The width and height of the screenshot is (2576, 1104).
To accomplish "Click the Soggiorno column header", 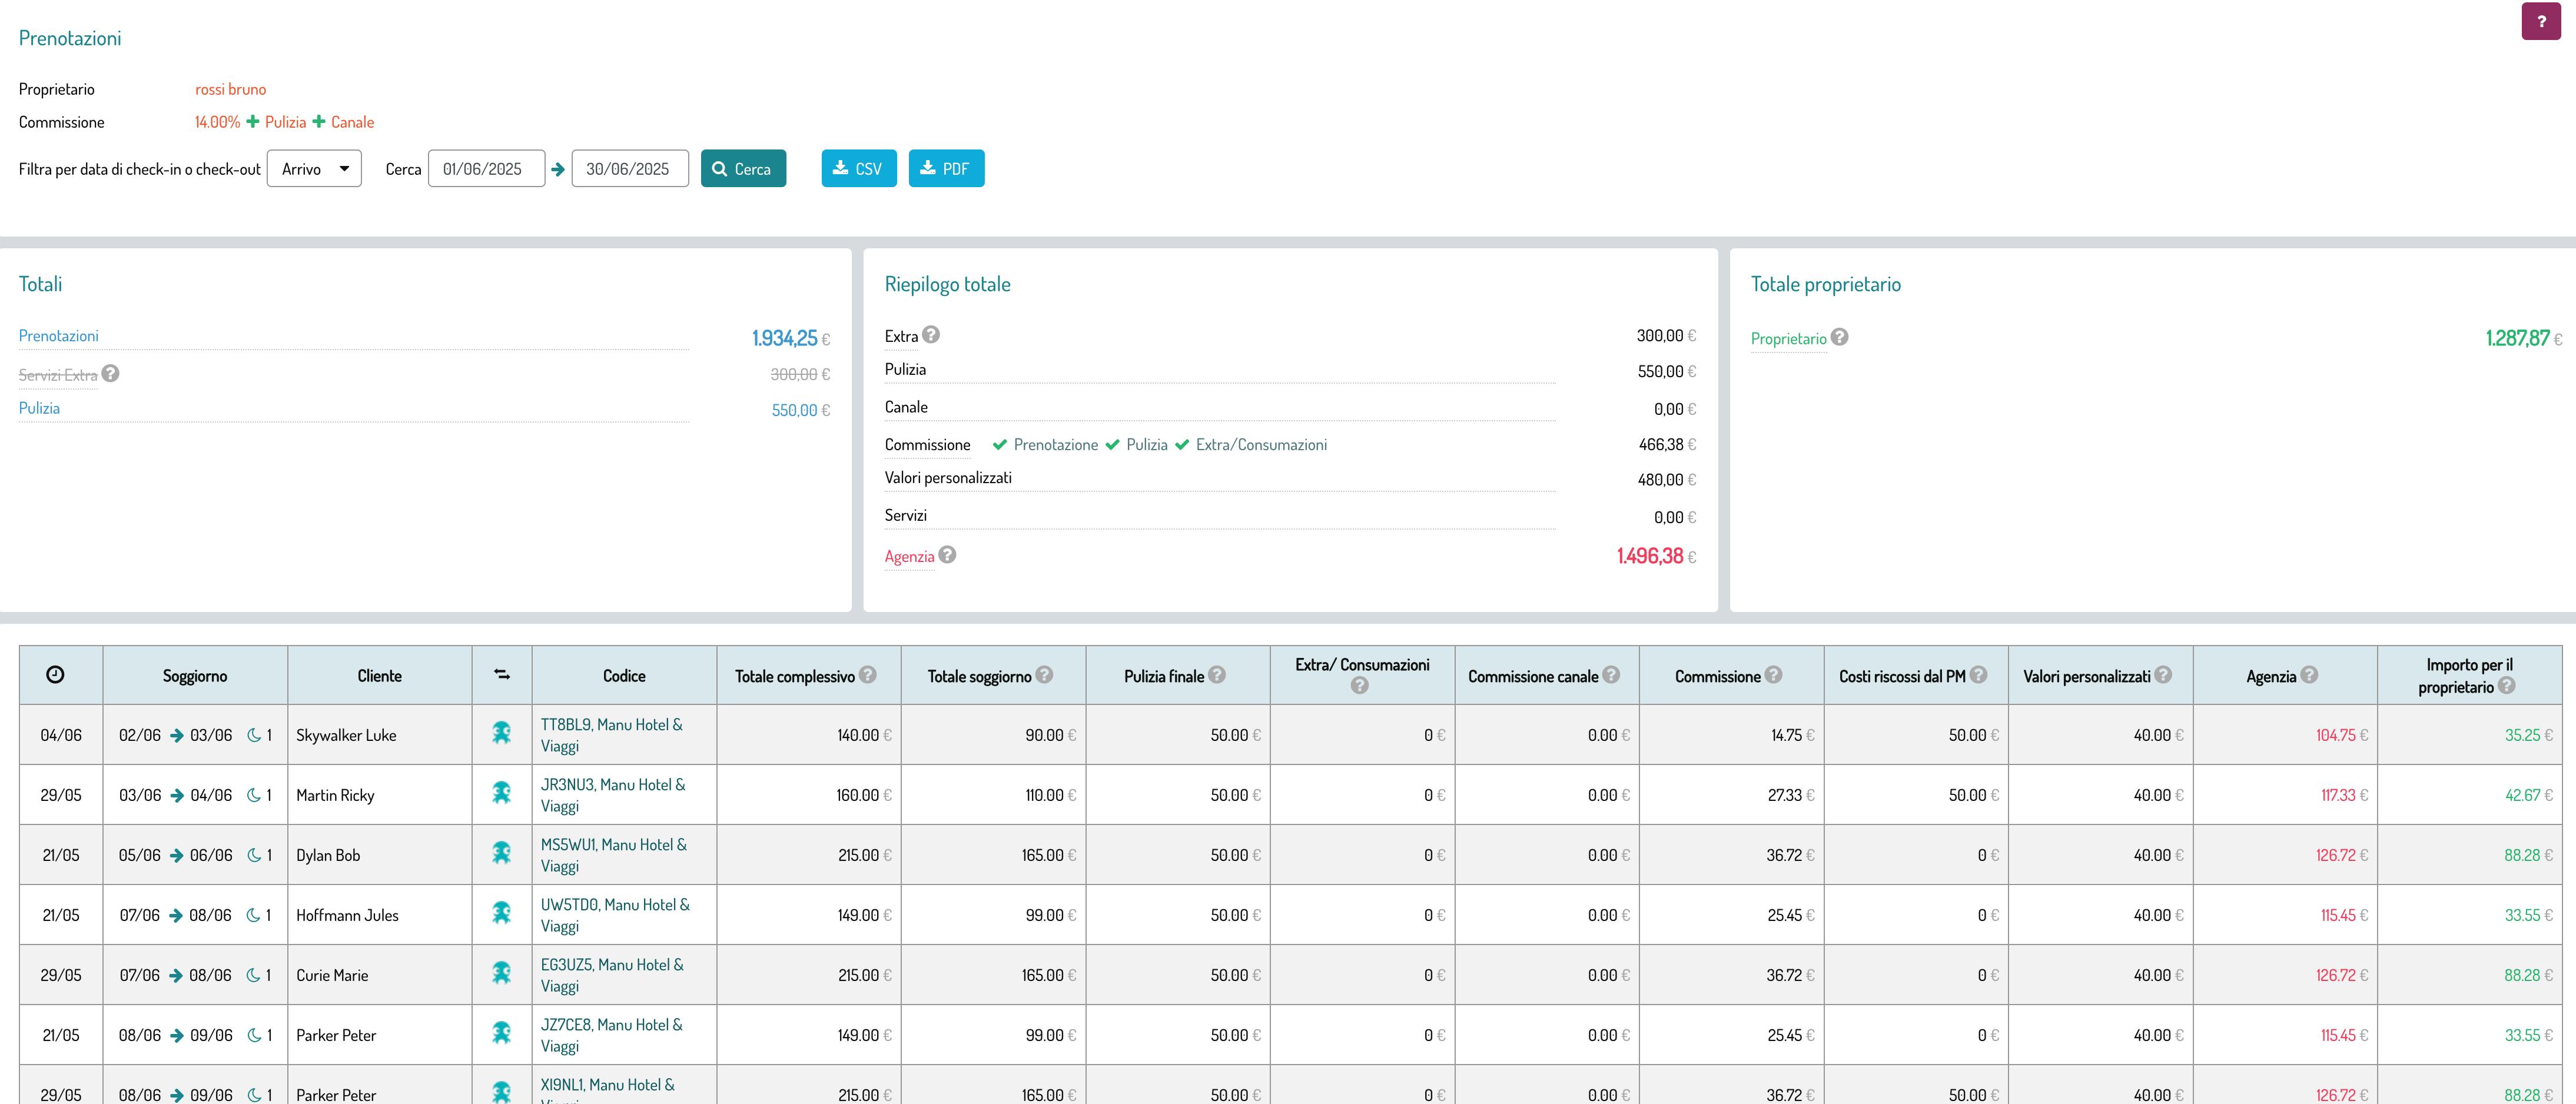I will pos(195,676).
